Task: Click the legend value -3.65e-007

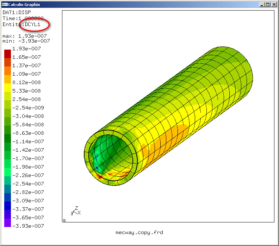Action: pyautogui.click(x=28, y=217)
